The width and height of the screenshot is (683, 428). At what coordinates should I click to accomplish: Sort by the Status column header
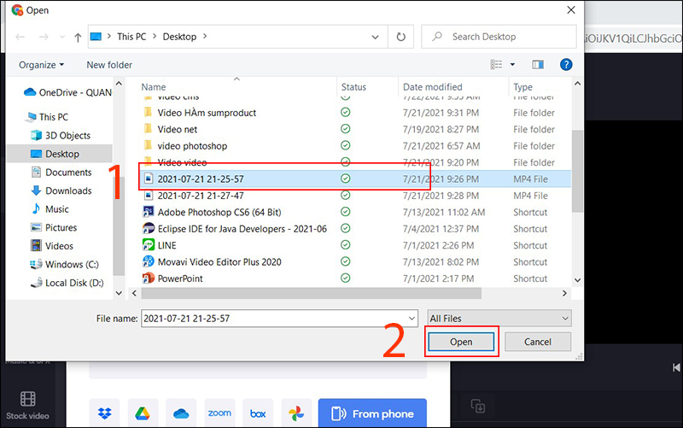coord(353,87)
